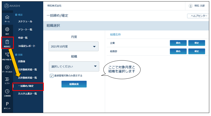Open the 組織 dropdown 選択してください
The width and height of the screenshot is (211, 116).
click(x=74, y=66)
